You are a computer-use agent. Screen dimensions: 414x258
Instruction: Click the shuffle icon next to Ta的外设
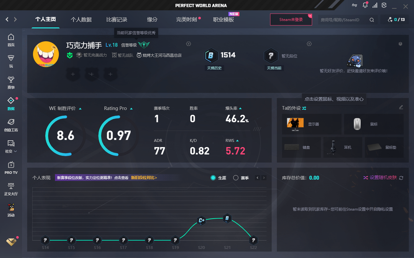point(304,108)
